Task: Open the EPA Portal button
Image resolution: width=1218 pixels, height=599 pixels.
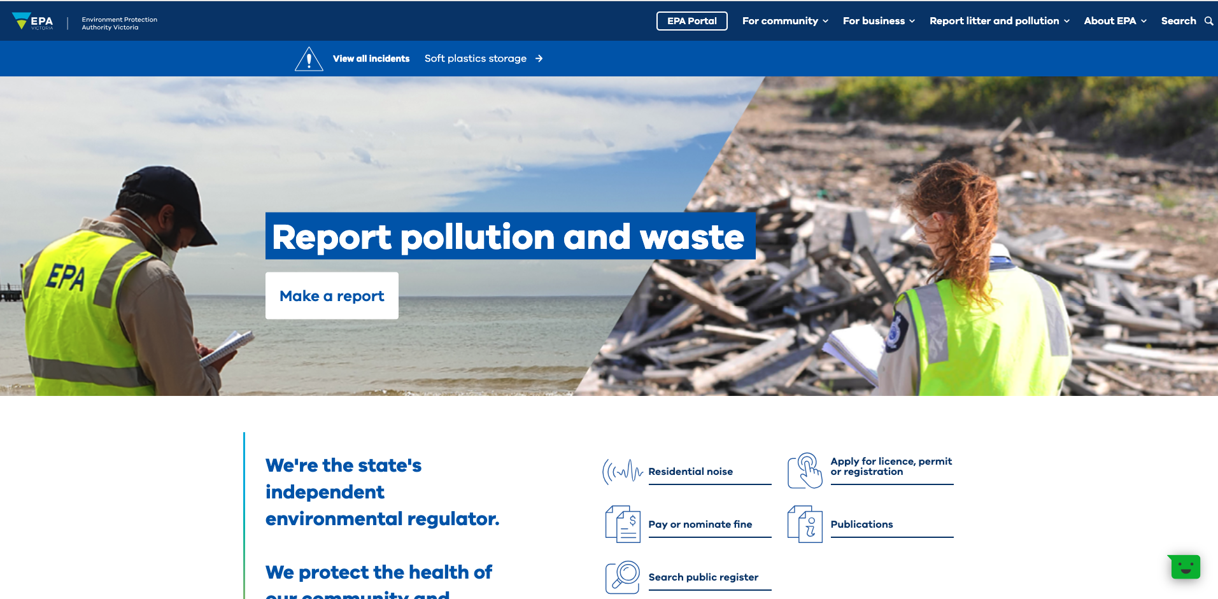Action: (x=691, y=21)
